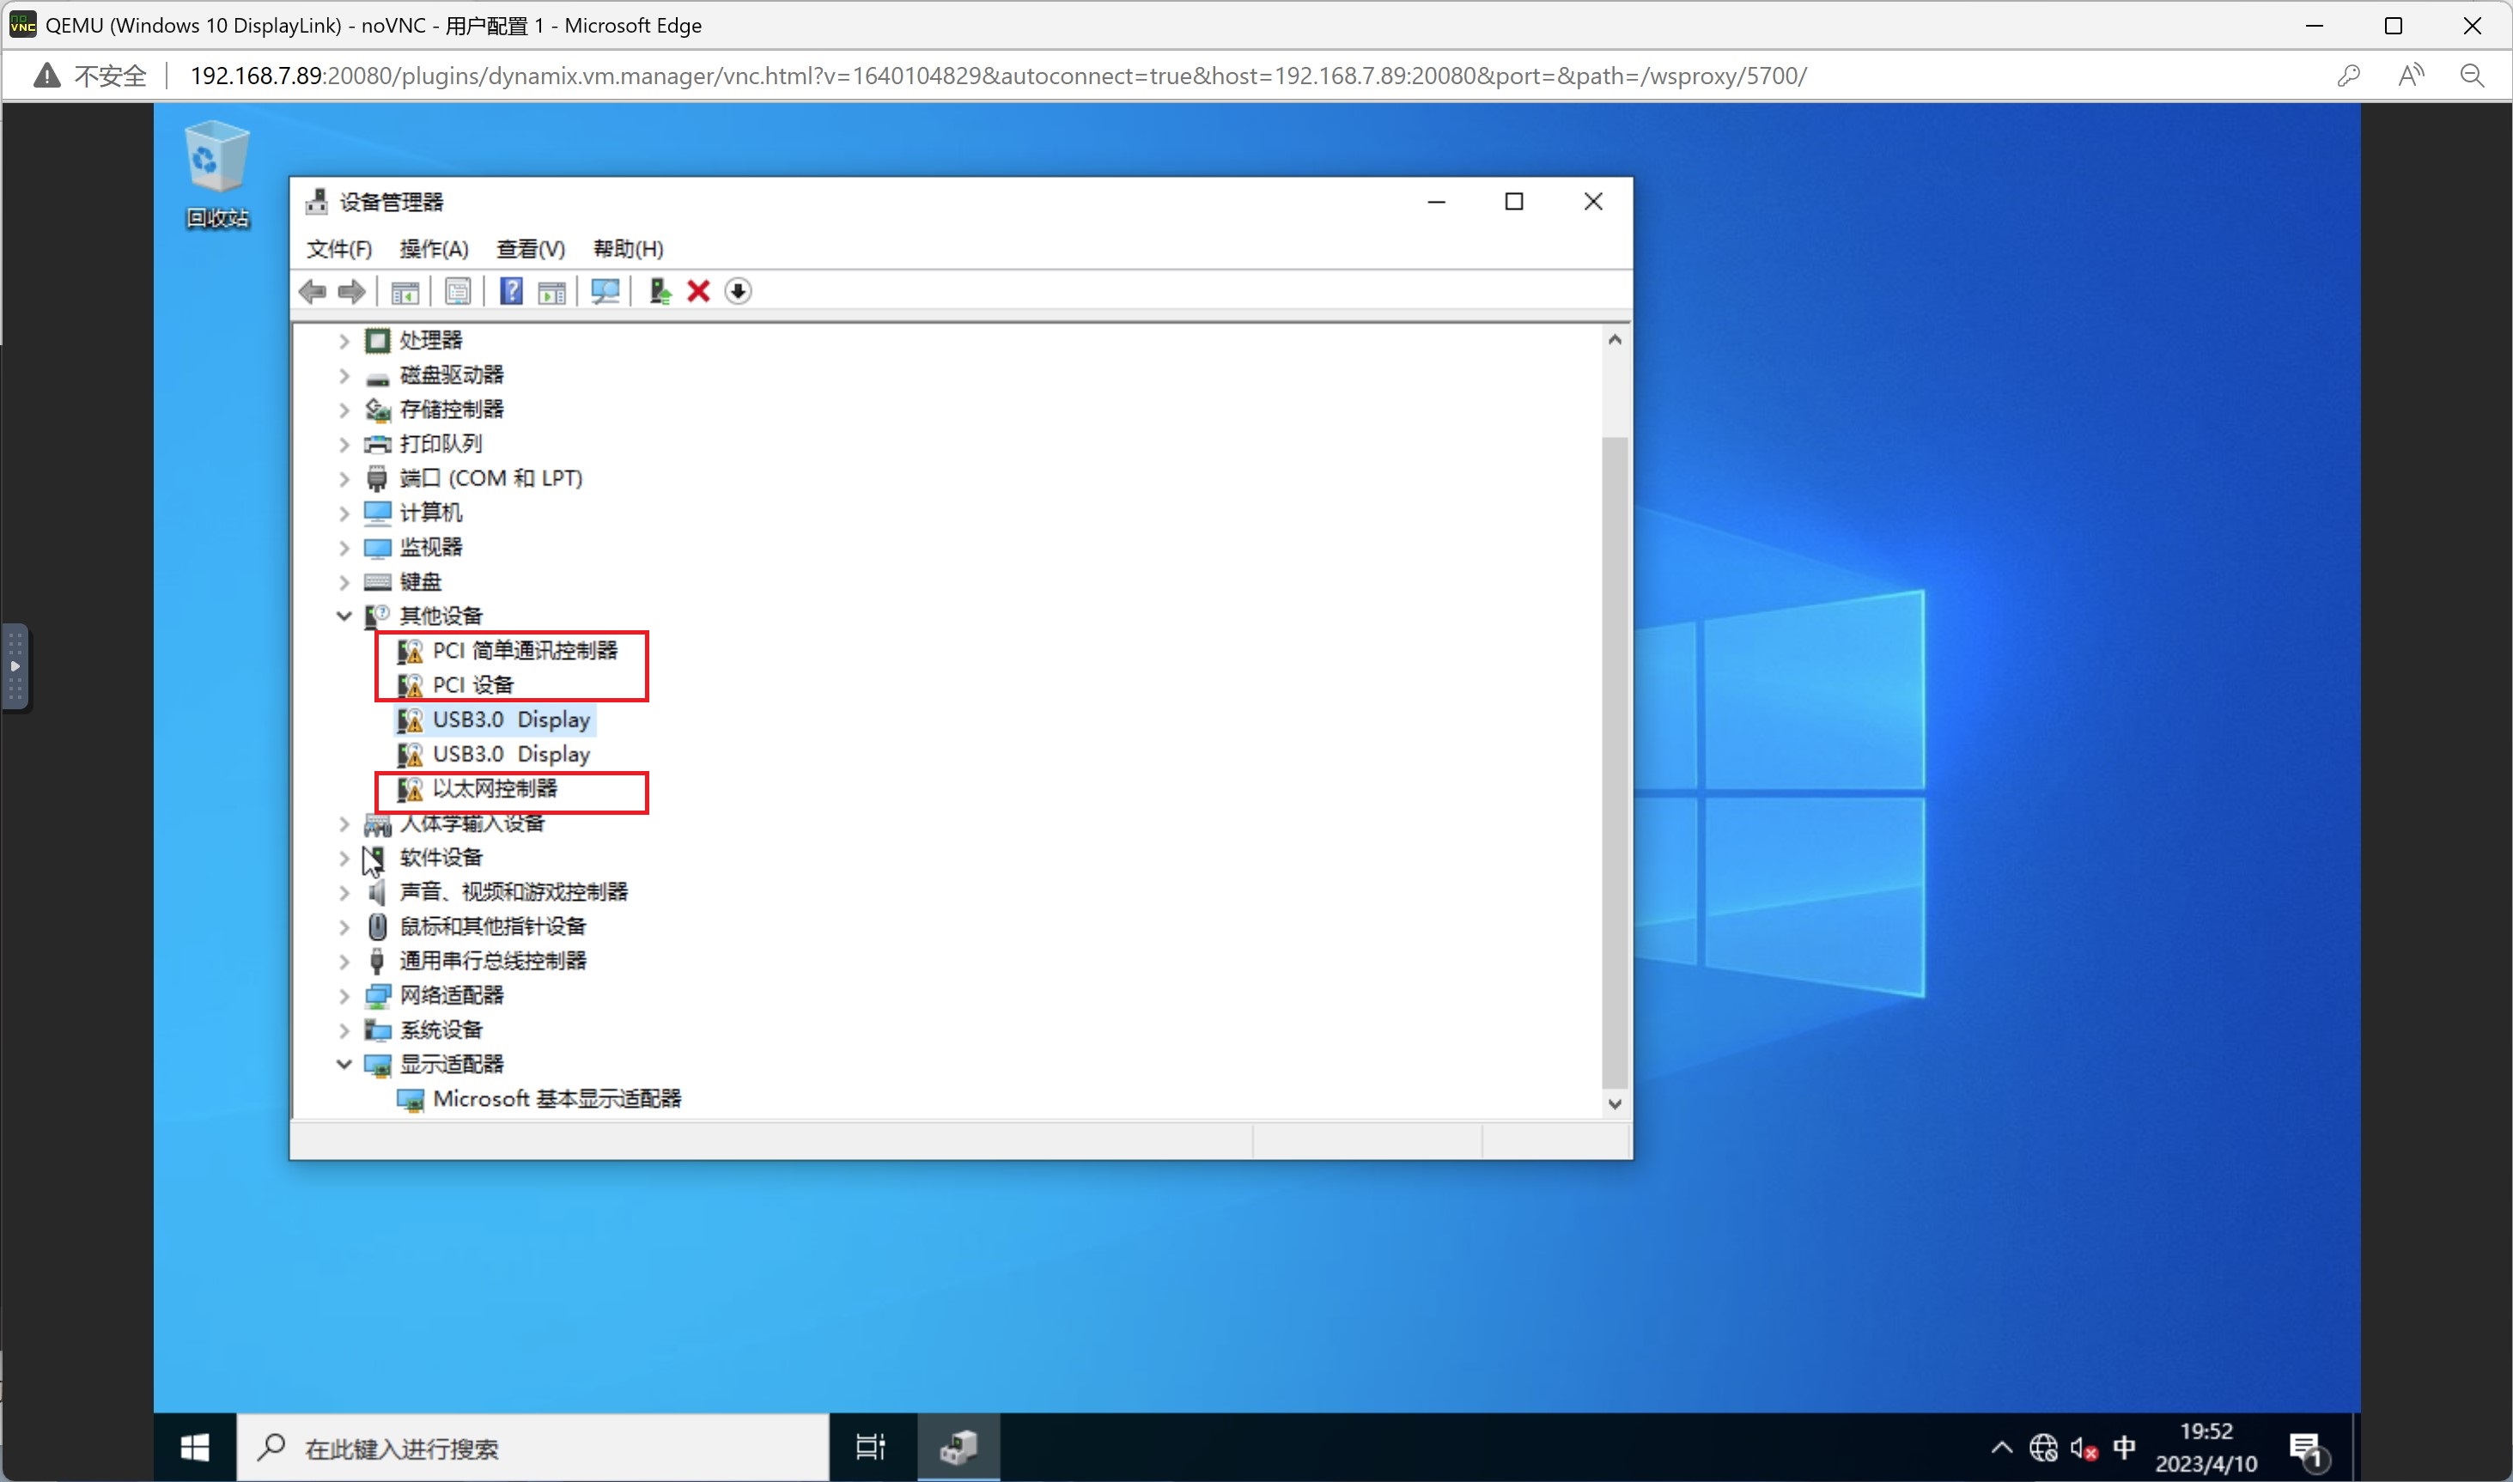2513x1482 pixels.
Task: Collapse the 显示适配器 category
Action: click(x=344, y=1065)
